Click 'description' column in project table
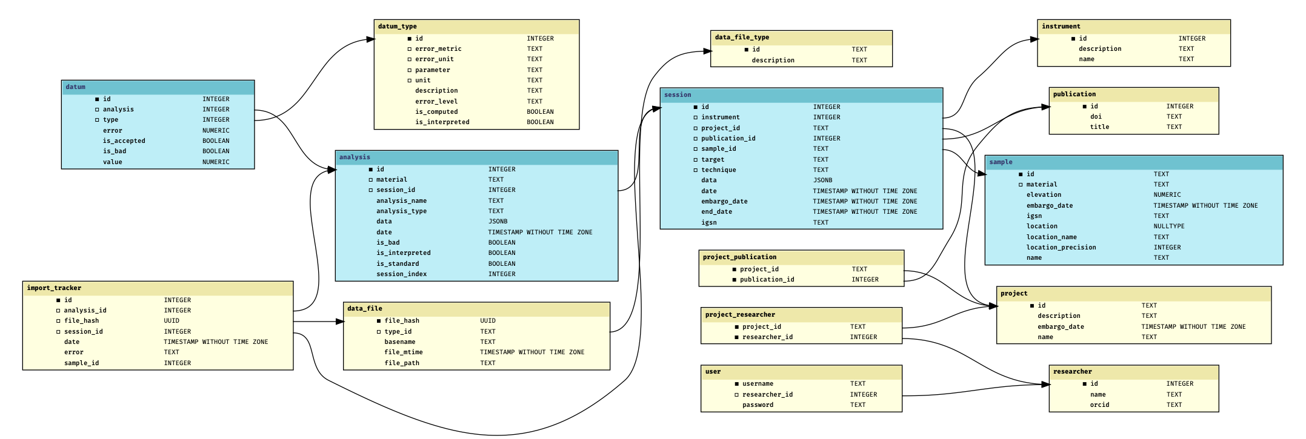The image size is (1306, 439). pyautogui.click(x=1059, y=316)
